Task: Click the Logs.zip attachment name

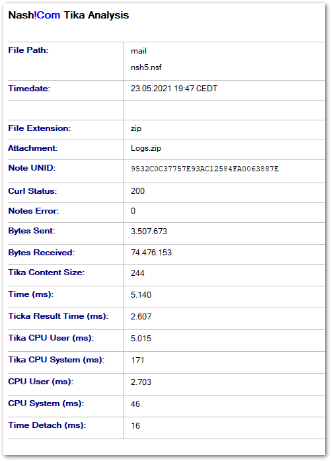Action: (x=146, y=148)
